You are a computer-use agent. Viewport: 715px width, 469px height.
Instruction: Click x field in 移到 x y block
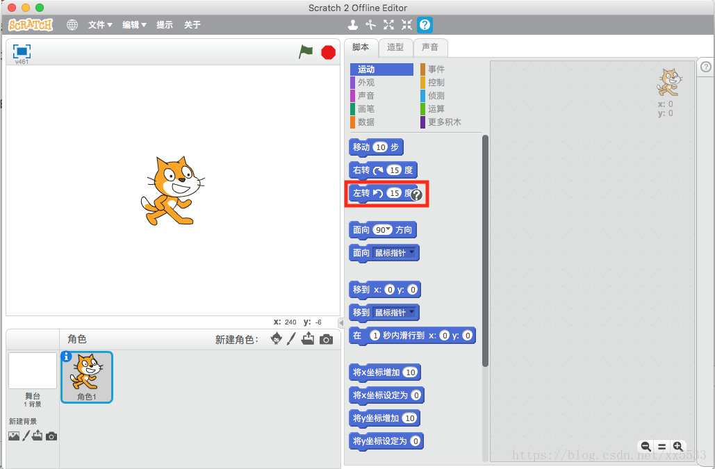pyautogui.click(x=389, y=290)
